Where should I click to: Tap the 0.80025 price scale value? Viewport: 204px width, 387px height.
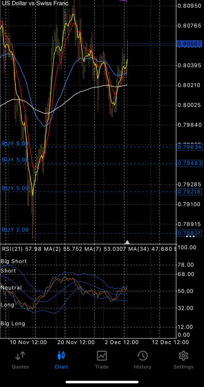click(x=189, y=105)
